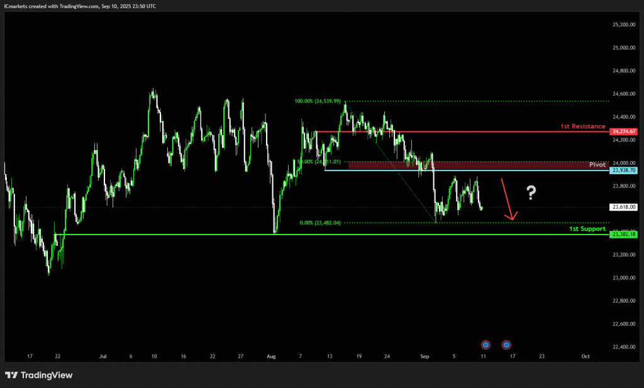Click 25,200.00 on the price axis
This screenshot has width=644, height=388.
pos(624,25)
